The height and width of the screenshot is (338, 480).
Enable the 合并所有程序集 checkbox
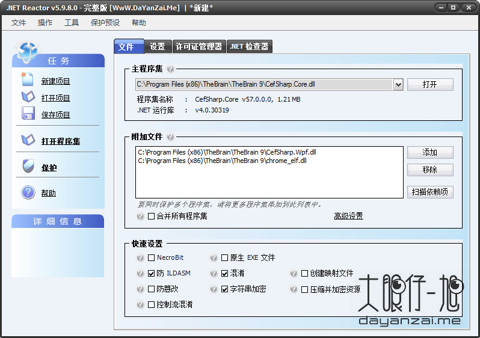point(151,216)
